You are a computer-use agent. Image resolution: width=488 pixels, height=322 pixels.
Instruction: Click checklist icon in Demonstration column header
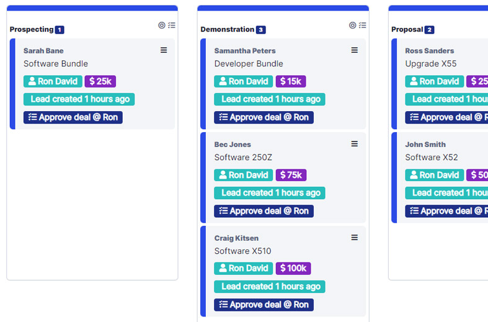point(363,25)
